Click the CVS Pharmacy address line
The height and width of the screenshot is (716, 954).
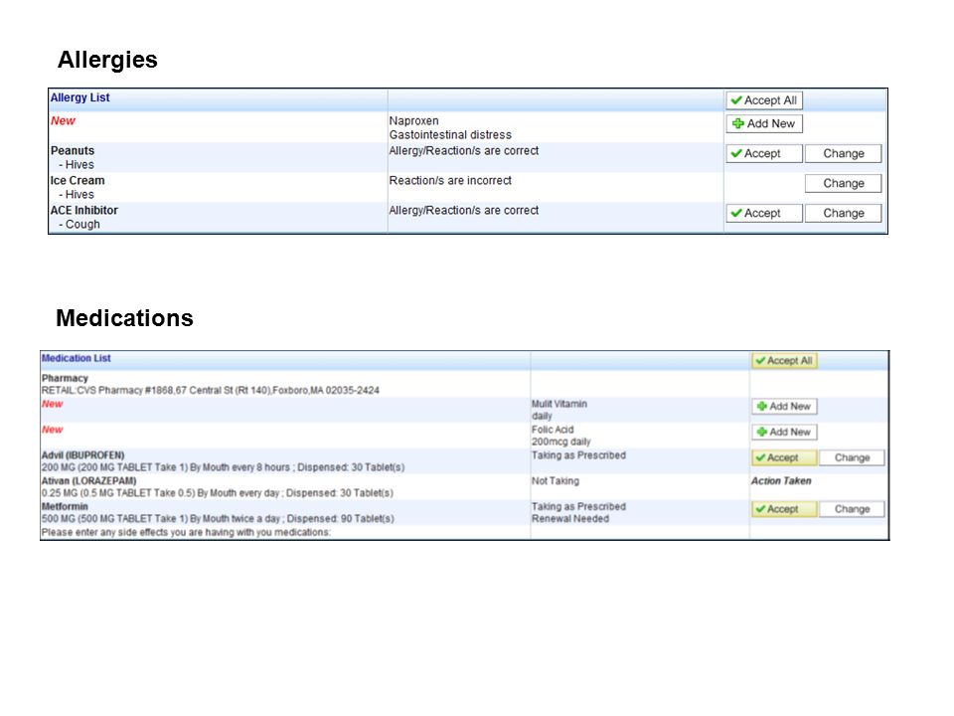click(211, 390)
